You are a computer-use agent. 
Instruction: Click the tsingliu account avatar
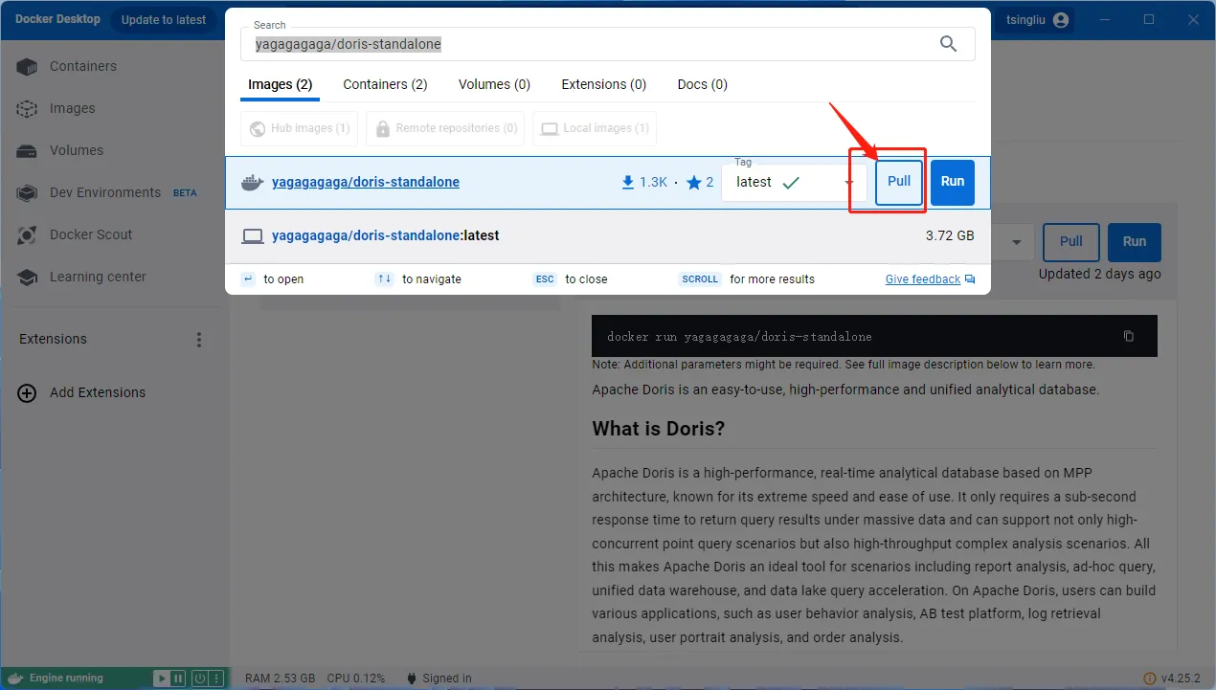(1060, 20)
